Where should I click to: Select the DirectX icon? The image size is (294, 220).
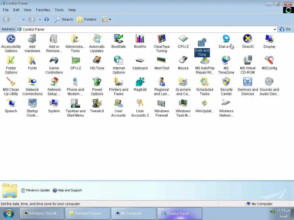248,41
